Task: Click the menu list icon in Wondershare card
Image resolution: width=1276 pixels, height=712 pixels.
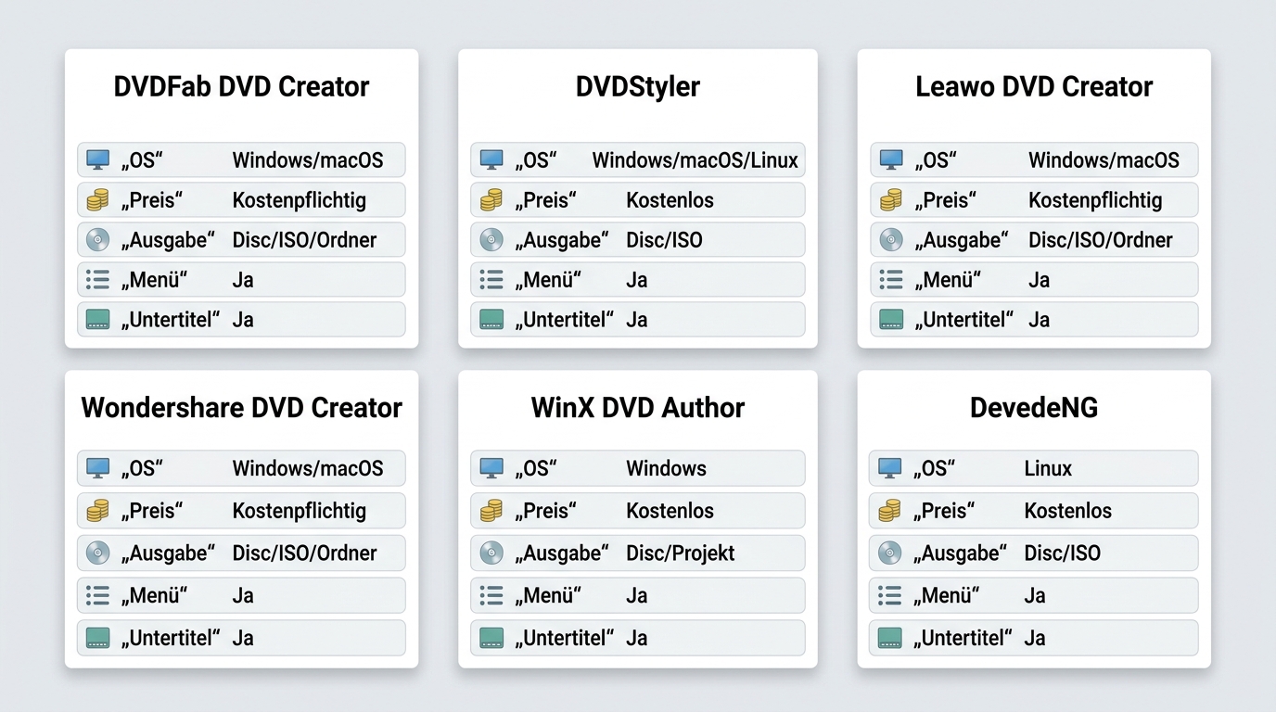Action: (x=97, y=595)
